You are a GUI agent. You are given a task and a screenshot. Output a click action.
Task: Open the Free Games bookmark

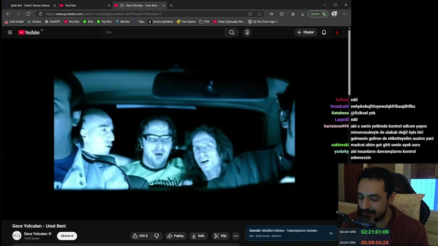click(186, 22)
